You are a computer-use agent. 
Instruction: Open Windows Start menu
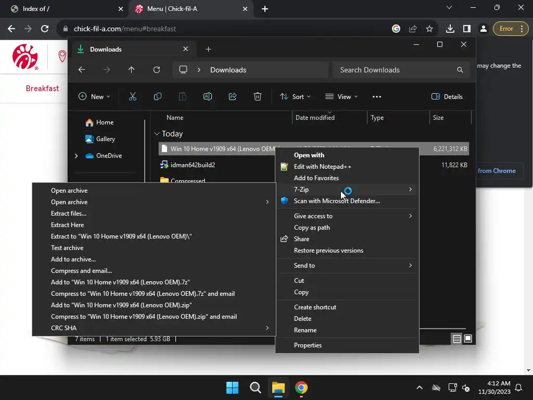point(232,387)
